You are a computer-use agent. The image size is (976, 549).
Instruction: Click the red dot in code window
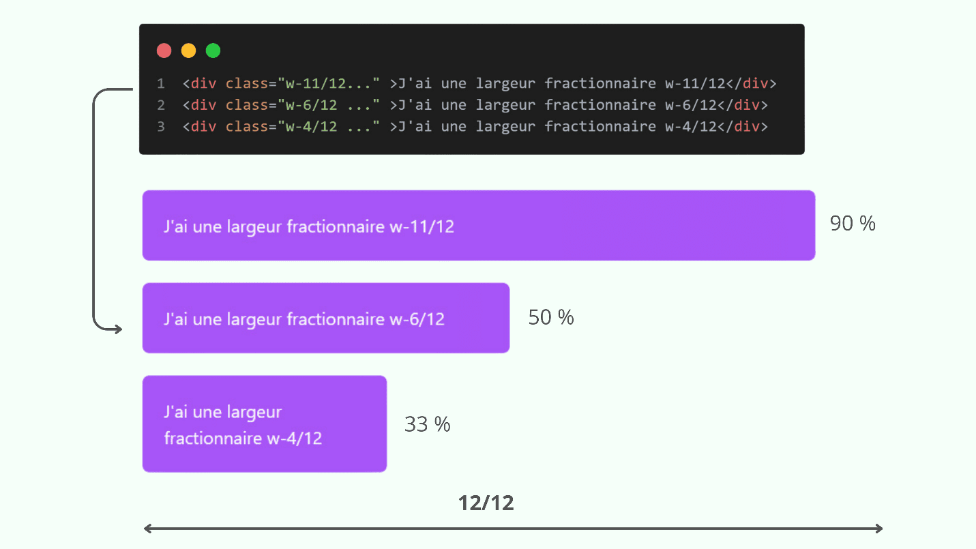tap(164, 50)
